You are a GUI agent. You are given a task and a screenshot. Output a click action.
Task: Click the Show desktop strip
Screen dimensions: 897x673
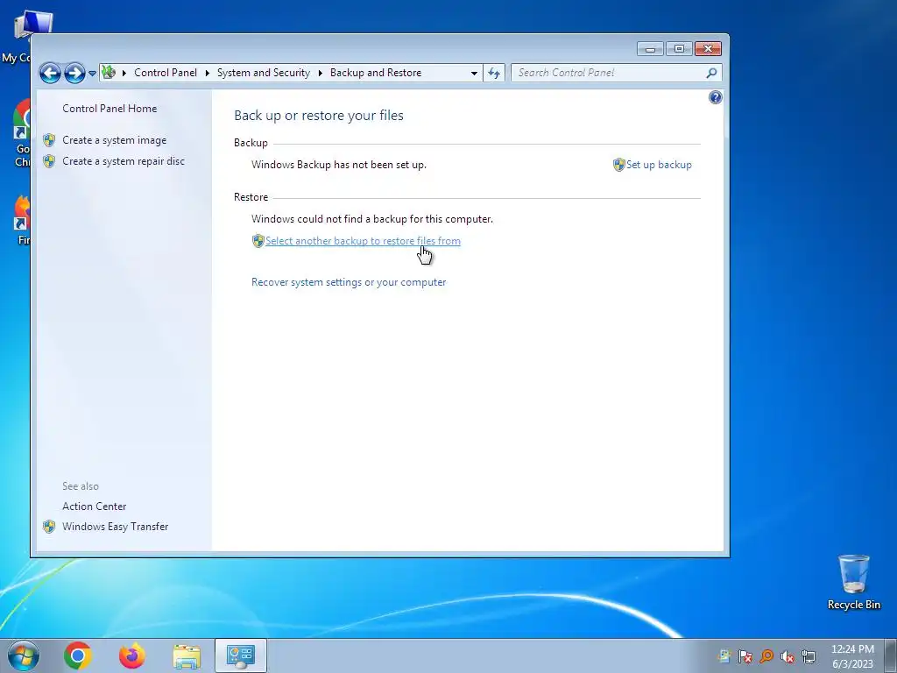pyautogui.click(x=891, y=655)
